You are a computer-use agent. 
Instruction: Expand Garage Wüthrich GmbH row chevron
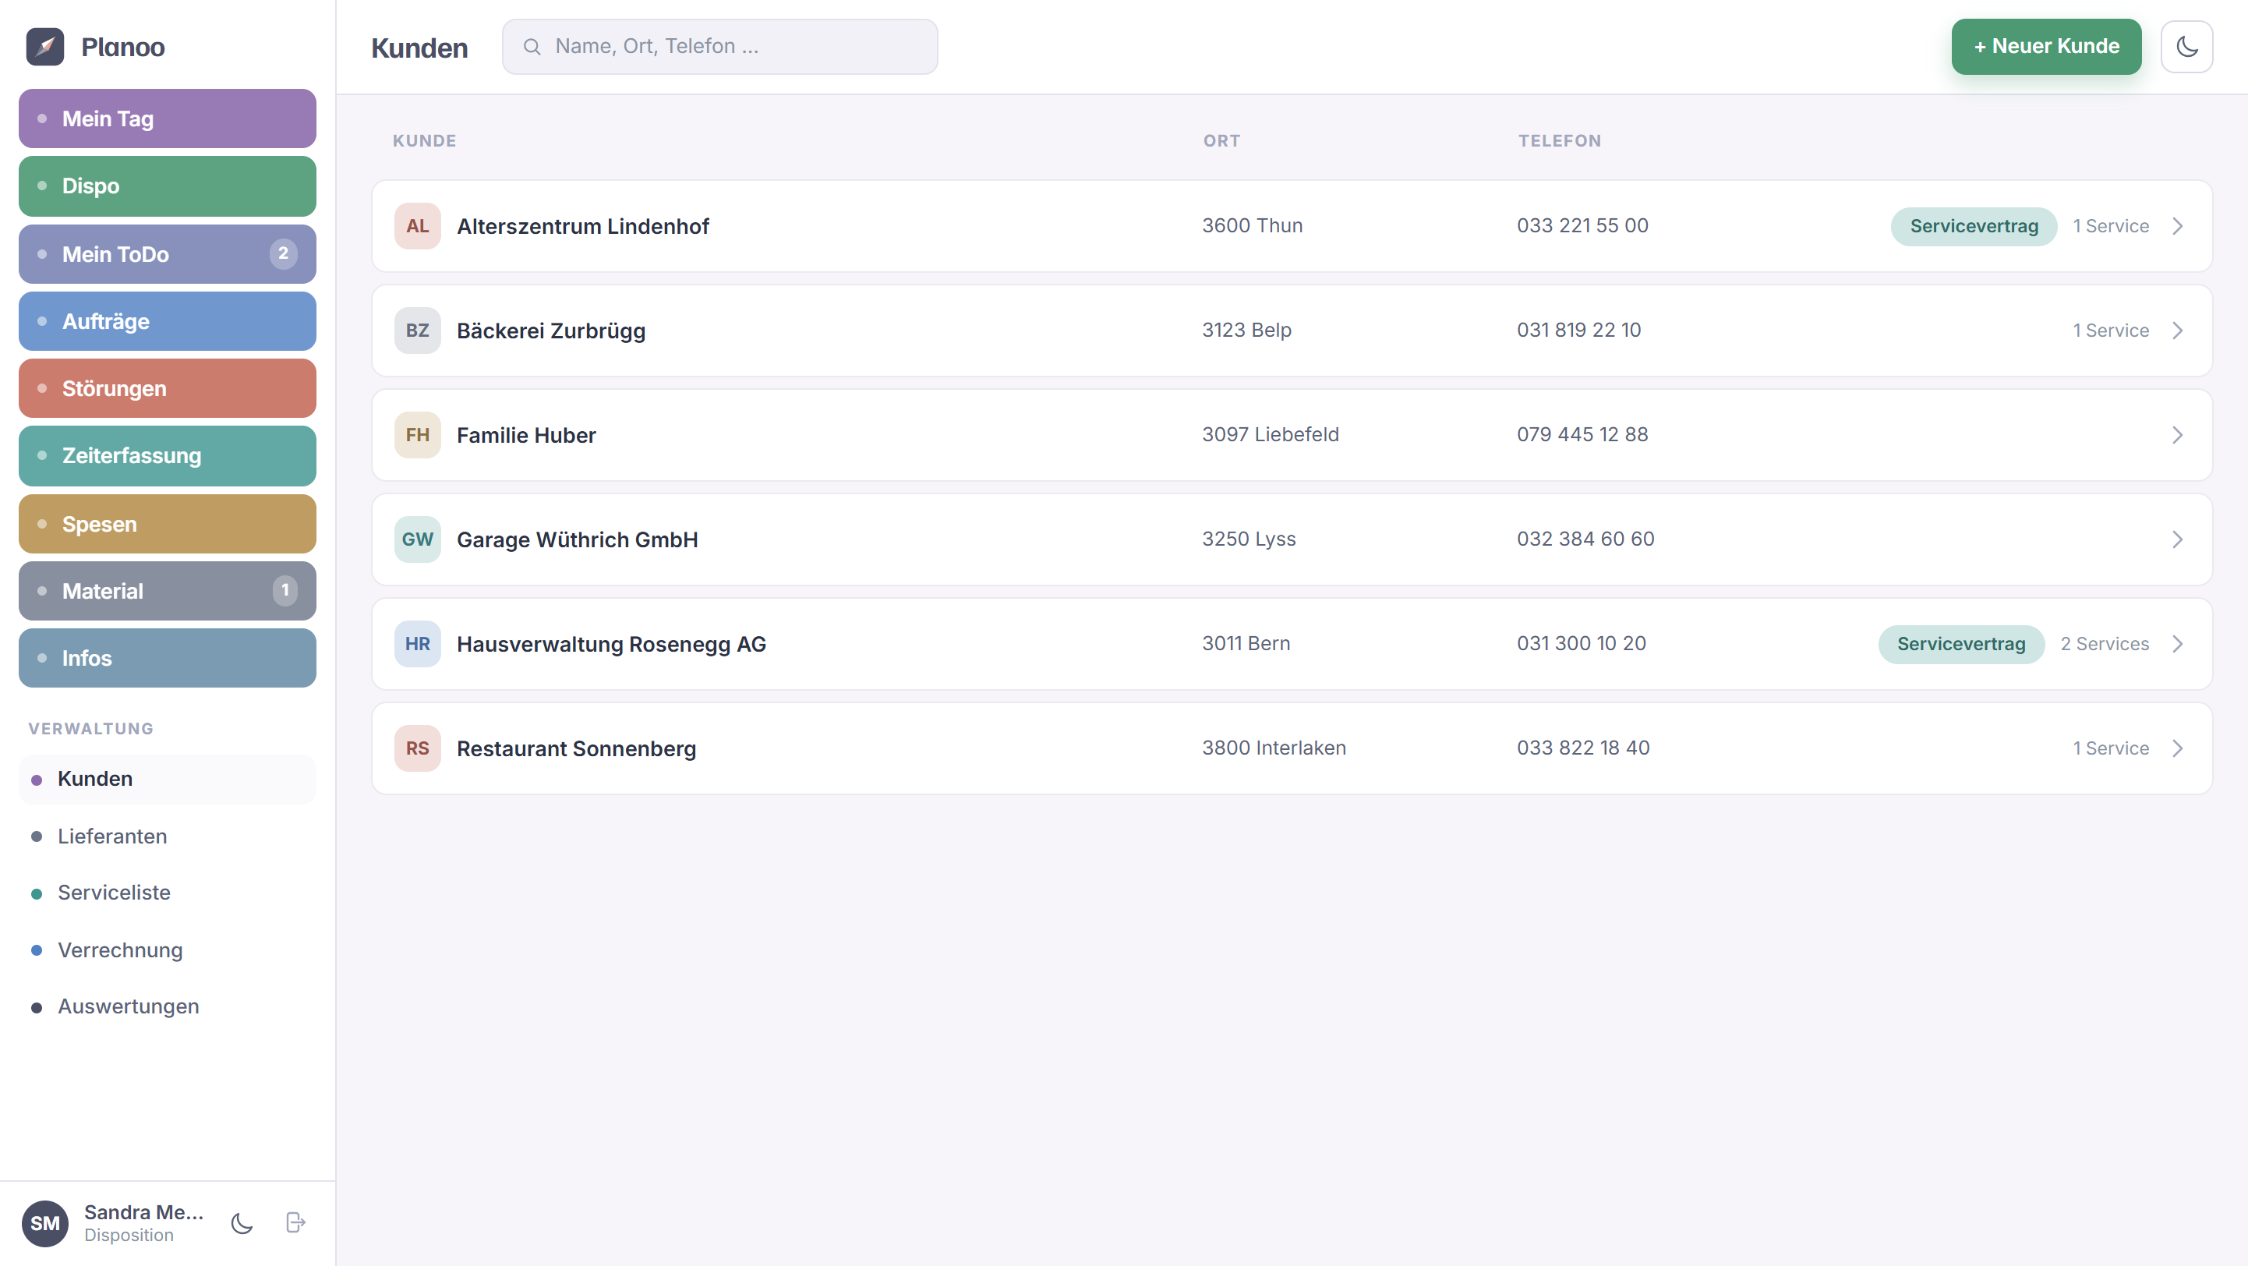[2177, 539]
